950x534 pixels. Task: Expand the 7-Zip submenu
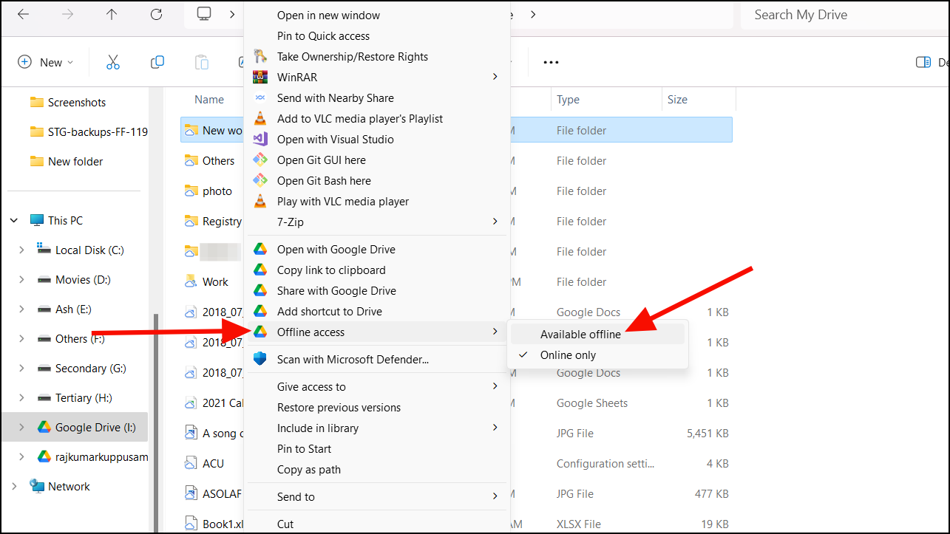point(289,222)
